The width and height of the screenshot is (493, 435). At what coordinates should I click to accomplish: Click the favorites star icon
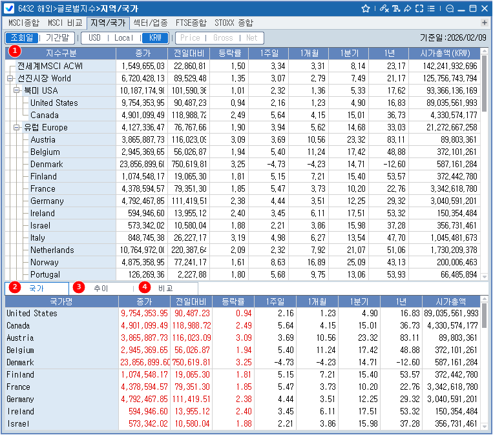point(366,8)
